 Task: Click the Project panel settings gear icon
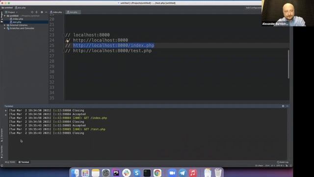(x=42, y=12)
